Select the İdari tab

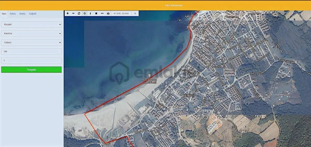tap(4, 14)
